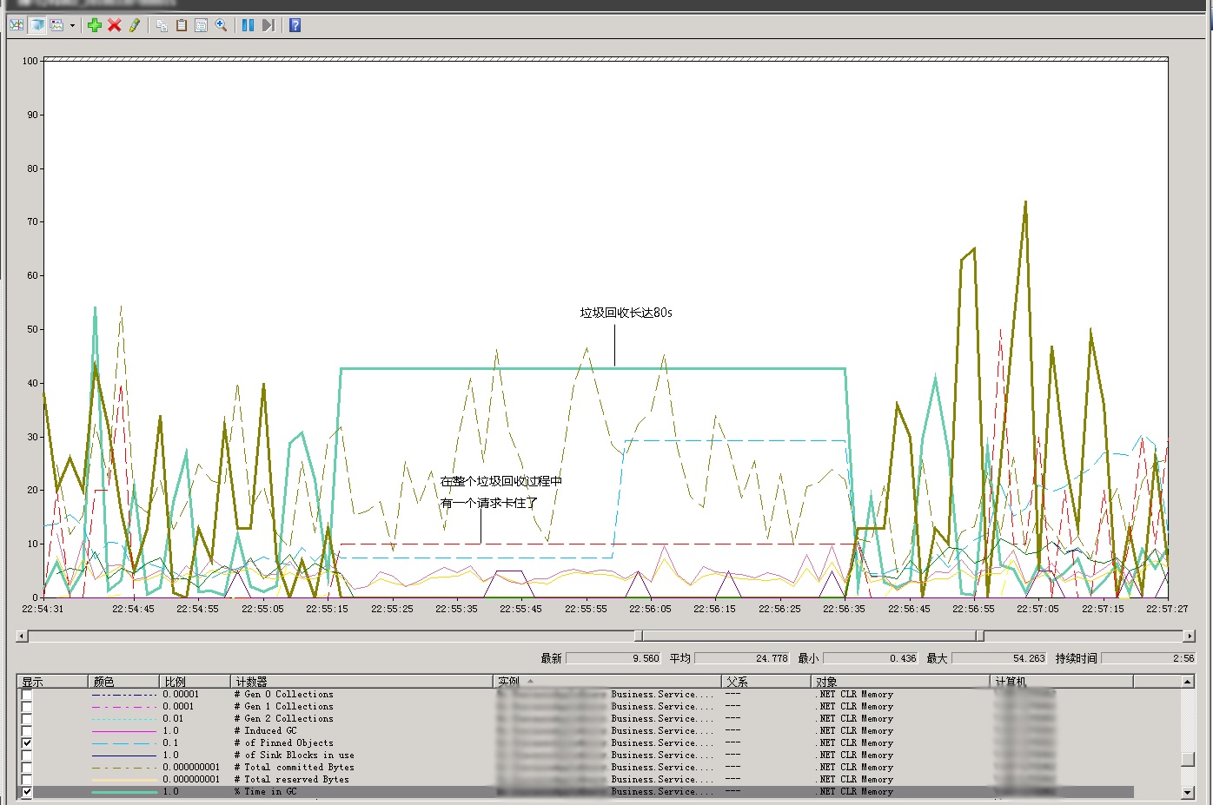
Task: Click View Current Activity toolbar icon
Action: point(17,25)
